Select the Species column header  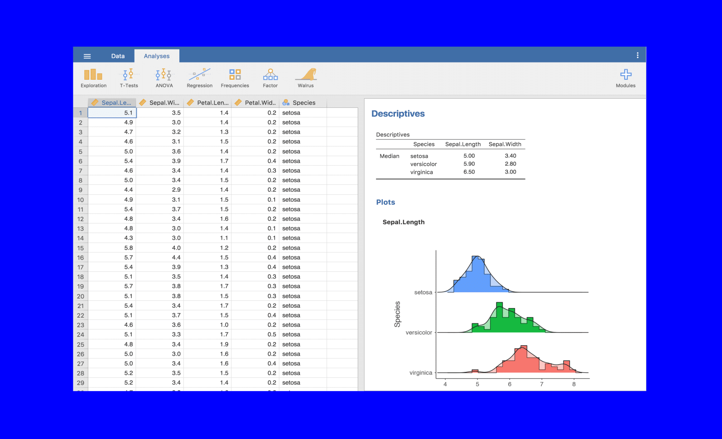[303, 103]
